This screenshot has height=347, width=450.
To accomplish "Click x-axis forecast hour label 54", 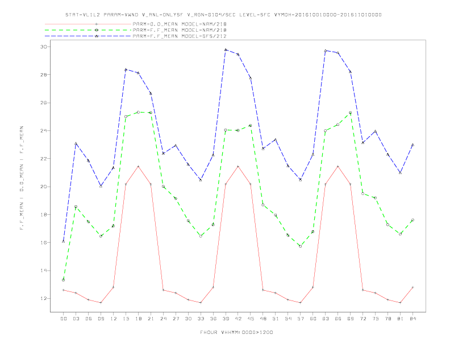I will coord(288,319).
